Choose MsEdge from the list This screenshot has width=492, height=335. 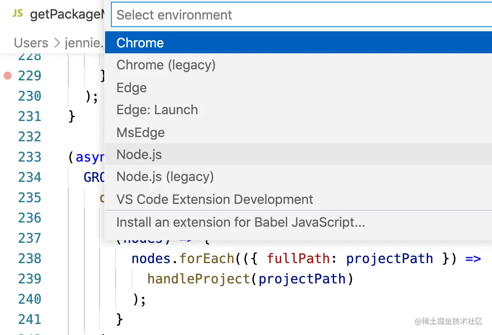pos(141,132)
